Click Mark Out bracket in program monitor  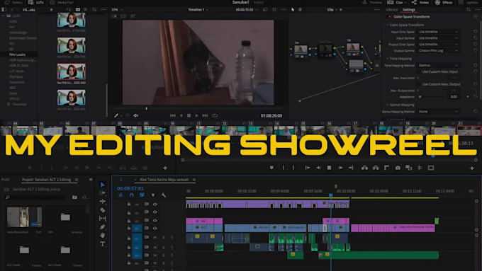click(293, 168)
